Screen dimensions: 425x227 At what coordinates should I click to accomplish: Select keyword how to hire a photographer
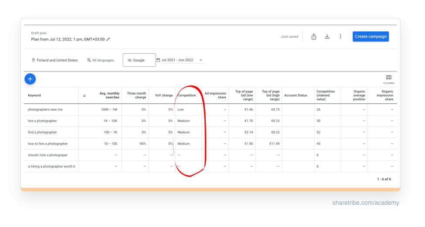pos(48,144)
